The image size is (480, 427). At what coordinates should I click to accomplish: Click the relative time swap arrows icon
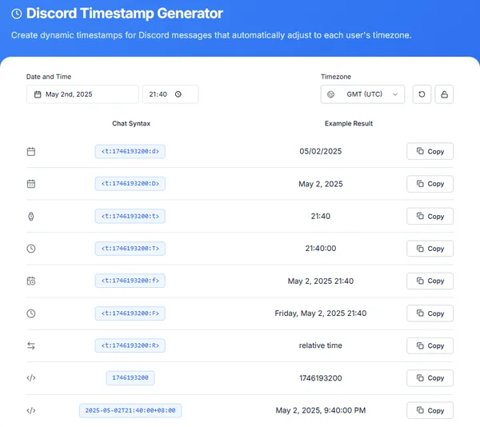31,345
